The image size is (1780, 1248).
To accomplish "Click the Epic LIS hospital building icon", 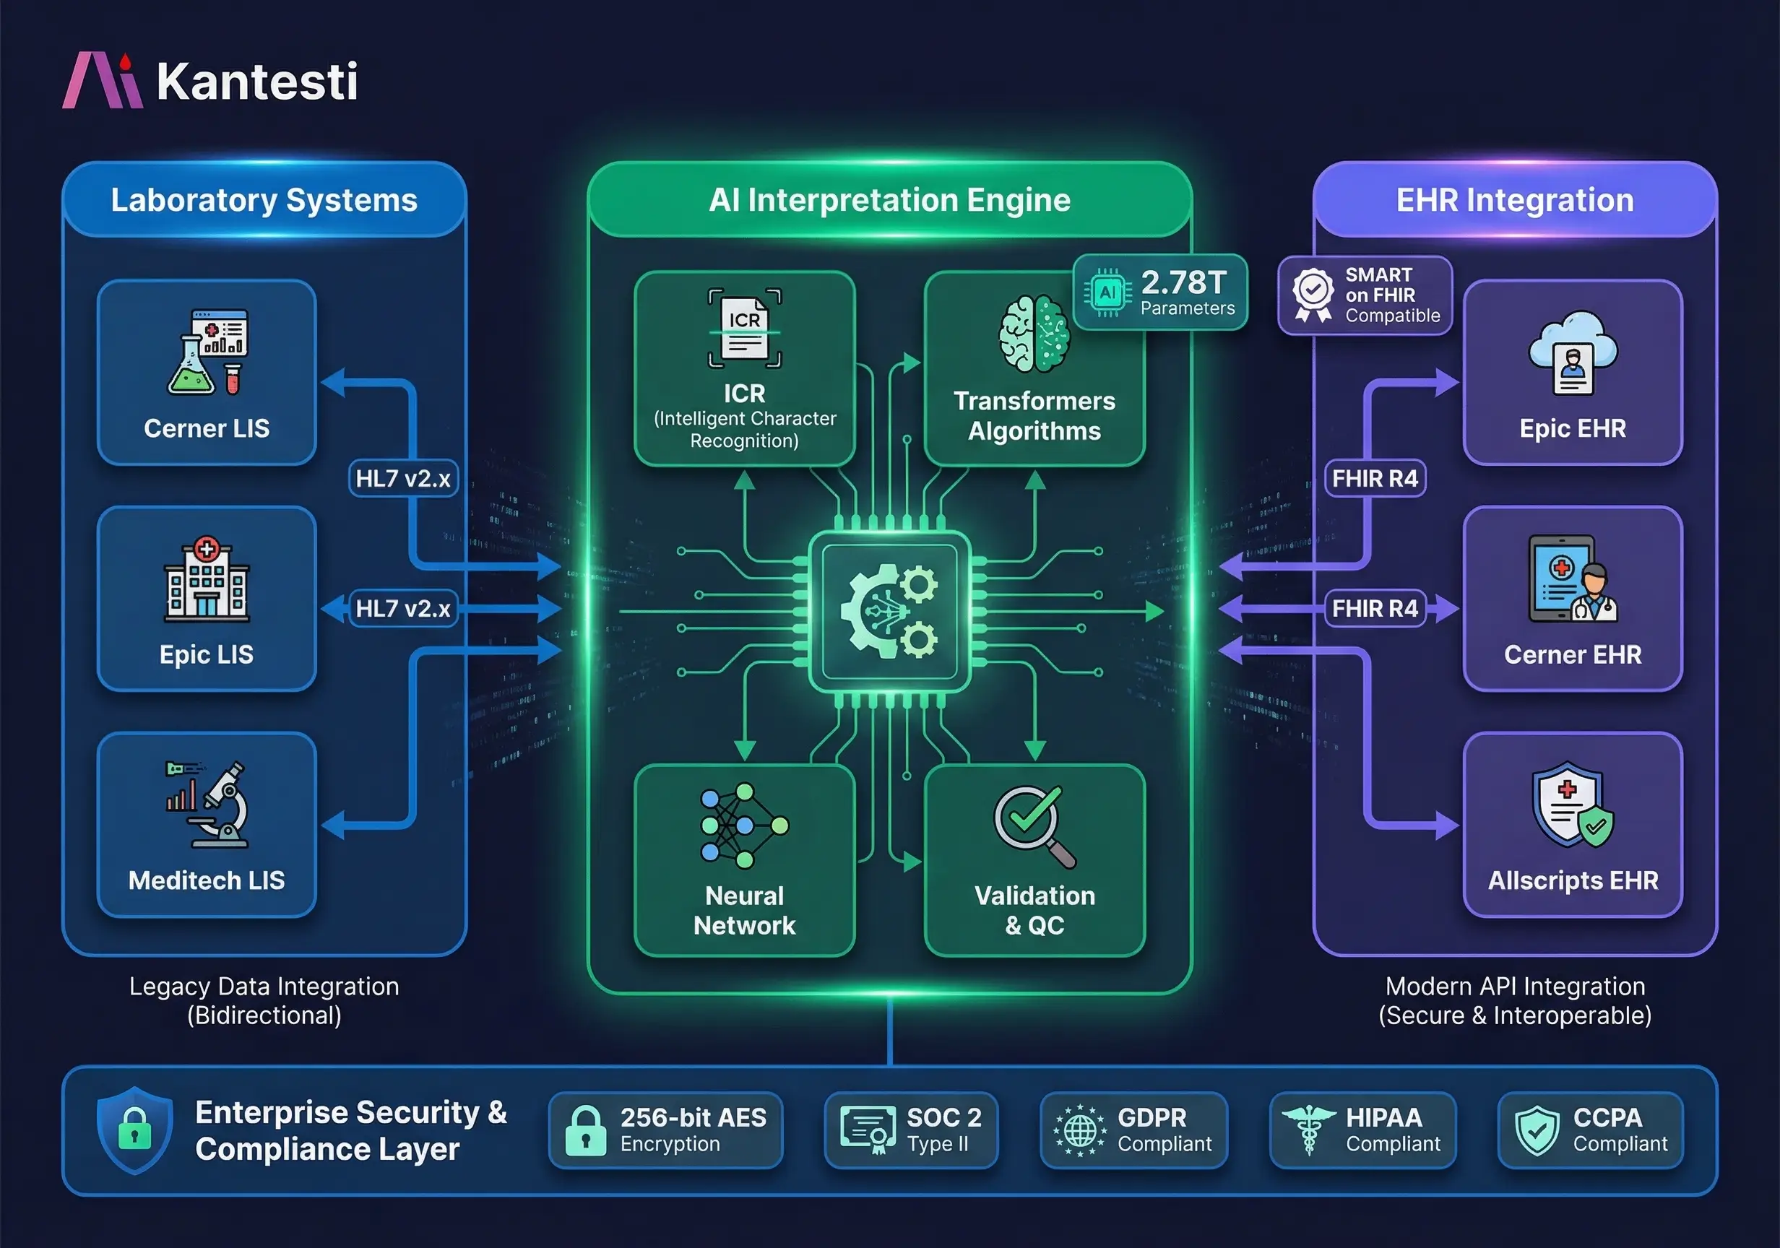I will [206, 579].
